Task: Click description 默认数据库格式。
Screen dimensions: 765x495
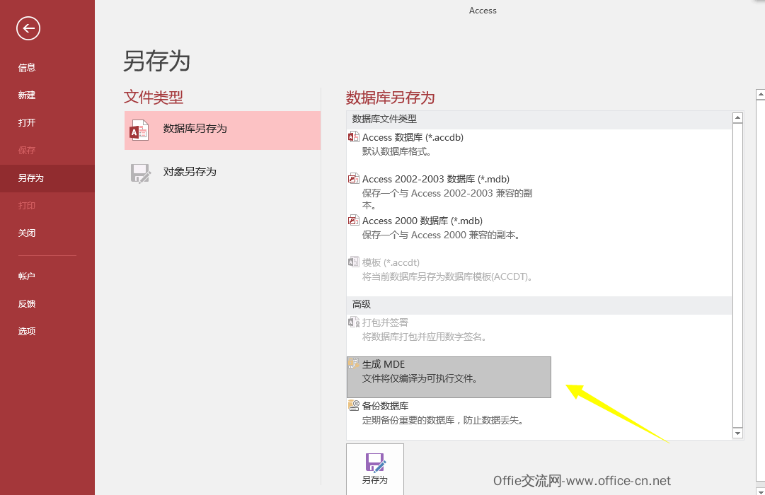Action: pyautogui.click(x=397, y=151)
